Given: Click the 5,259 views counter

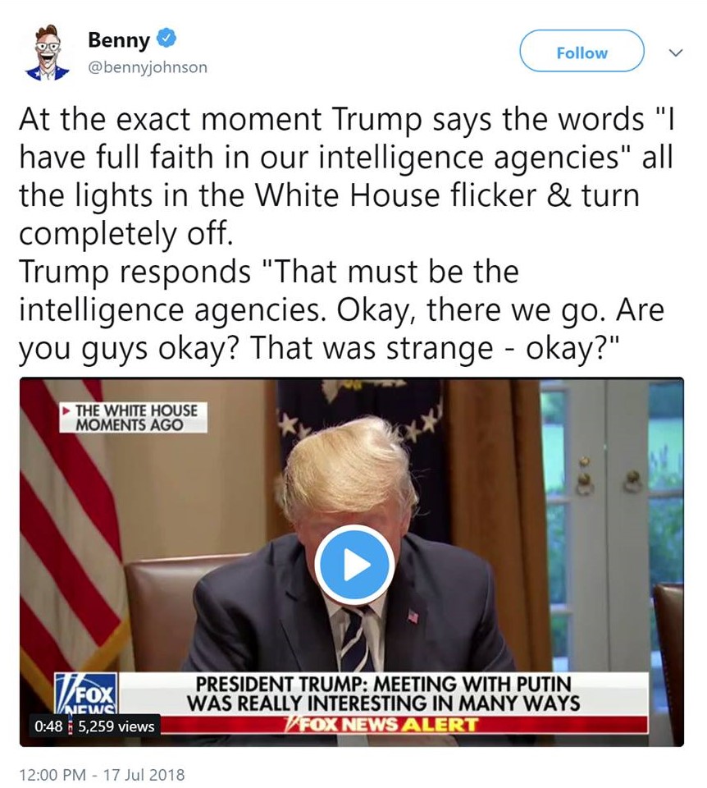Looking at the screenshot, I should tap(116, 726).
